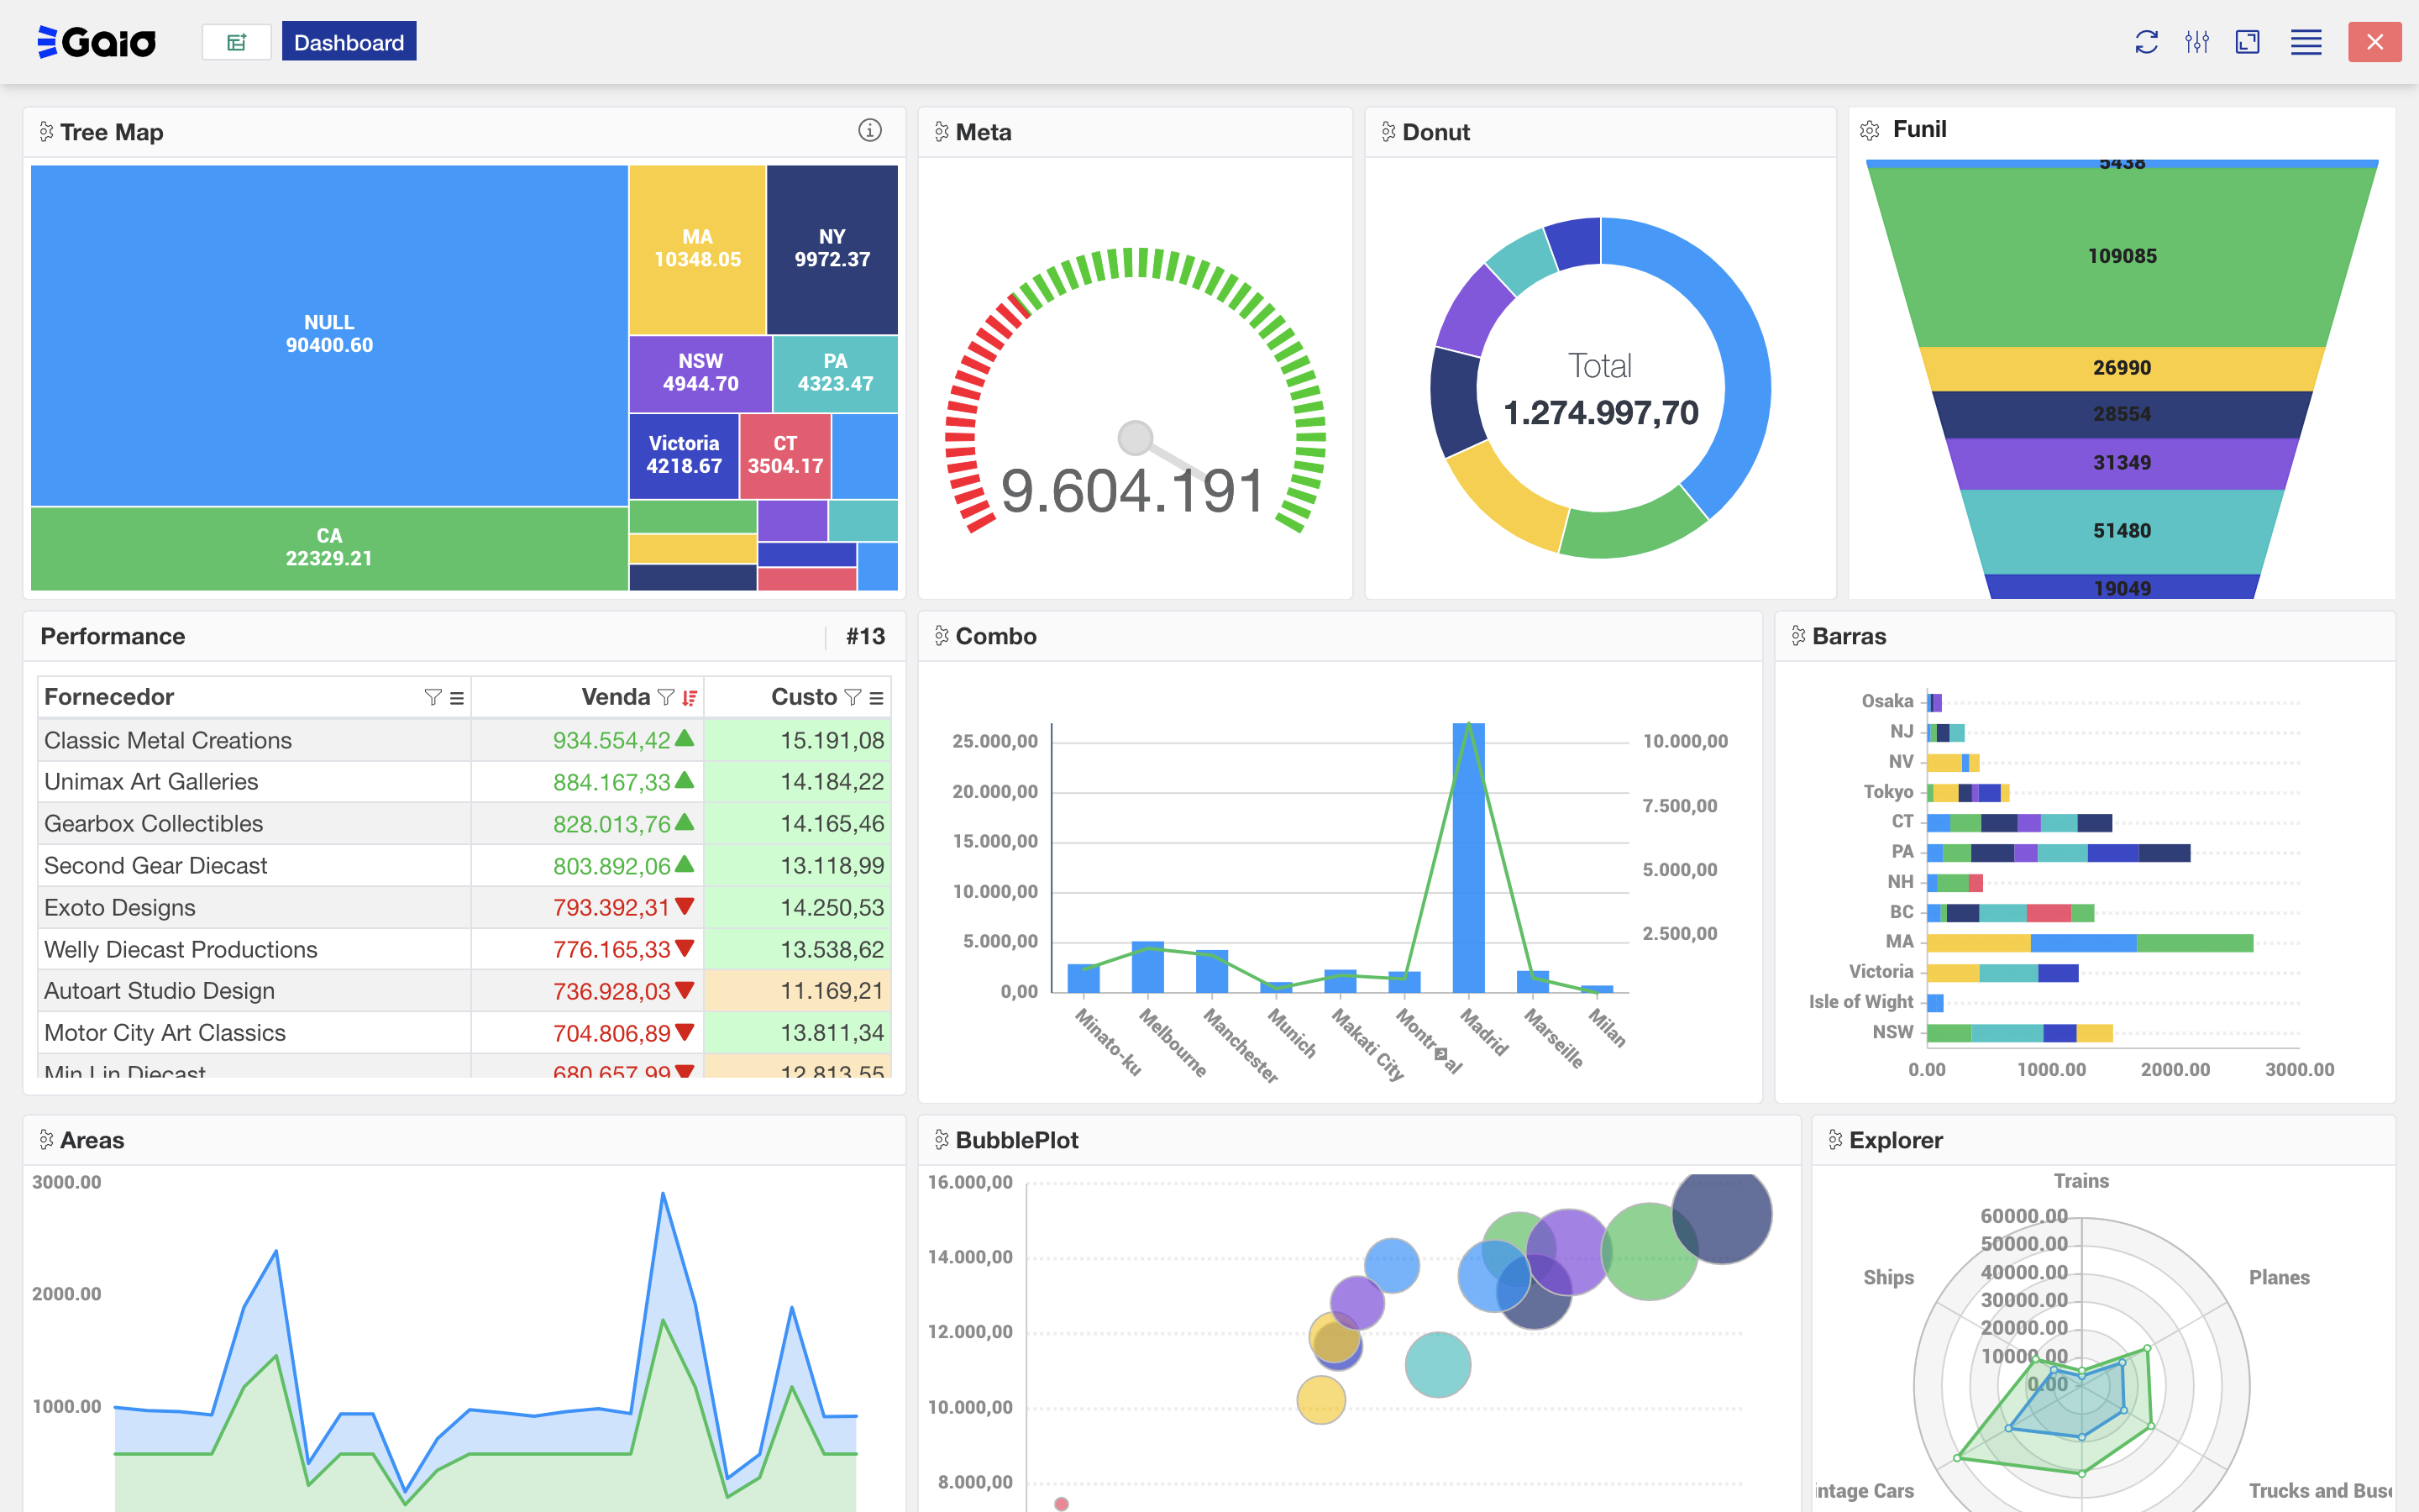Select the Dashboard tab

pos(349,42)
